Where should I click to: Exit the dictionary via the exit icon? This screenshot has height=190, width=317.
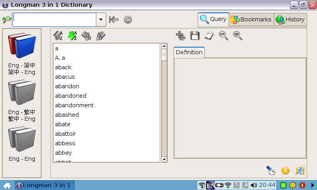pyautogui.click(x=300, y=171)
